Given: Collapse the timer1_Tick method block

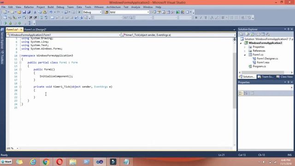Looking at the screenshot, I should click(x=20, y=87).
